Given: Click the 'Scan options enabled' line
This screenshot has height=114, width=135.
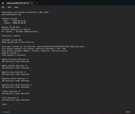Looking at the screenshot, I should point(34,49).
